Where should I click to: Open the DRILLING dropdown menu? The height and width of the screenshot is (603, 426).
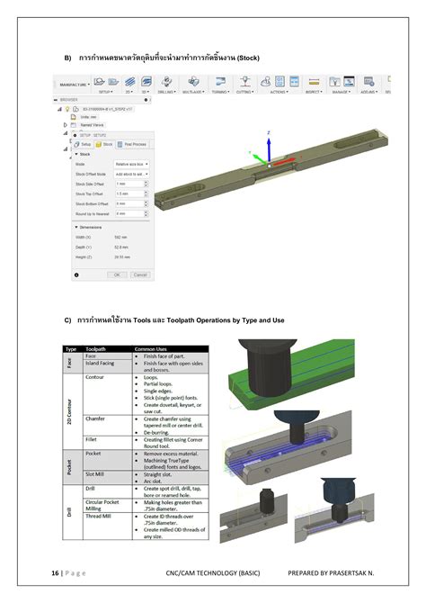point(166,93)
